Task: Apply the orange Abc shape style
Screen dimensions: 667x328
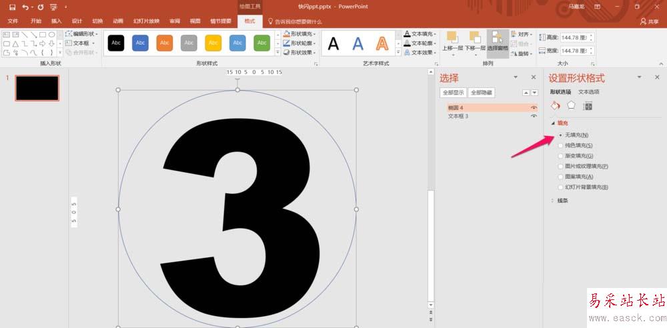Action: tap(165, 43)
